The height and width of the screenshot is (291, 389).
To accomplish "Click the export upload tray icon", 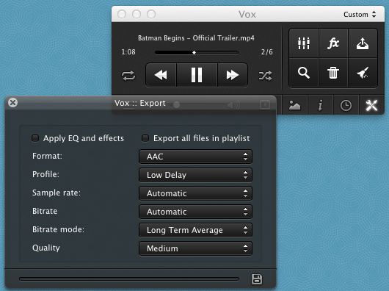I will coord(363,43).
